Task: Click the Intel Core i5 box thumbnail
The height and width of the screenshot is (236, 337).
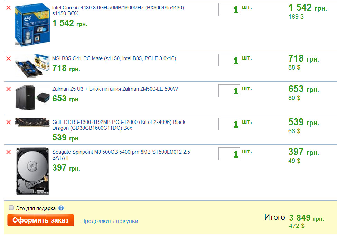Action: [32, 25]
